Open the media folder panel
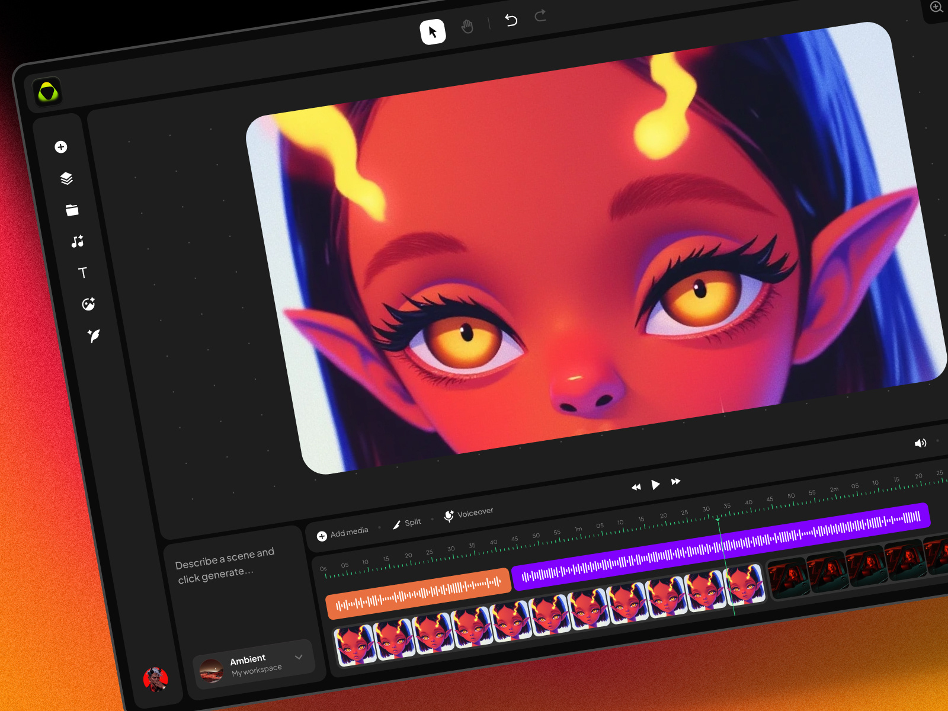 [72, 210]
